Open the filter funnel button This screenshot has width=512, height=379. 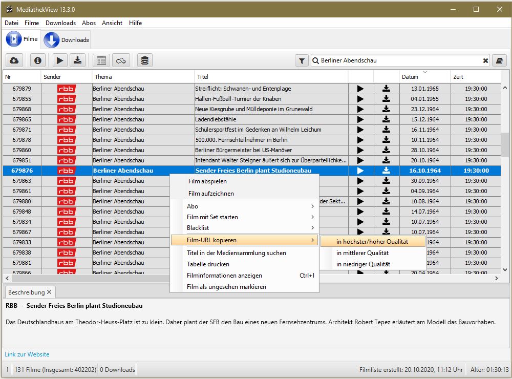tap(302, 61)
